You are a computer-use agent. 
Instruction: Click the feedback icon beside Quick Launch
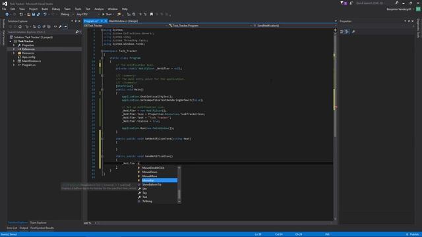pos(351,3)
